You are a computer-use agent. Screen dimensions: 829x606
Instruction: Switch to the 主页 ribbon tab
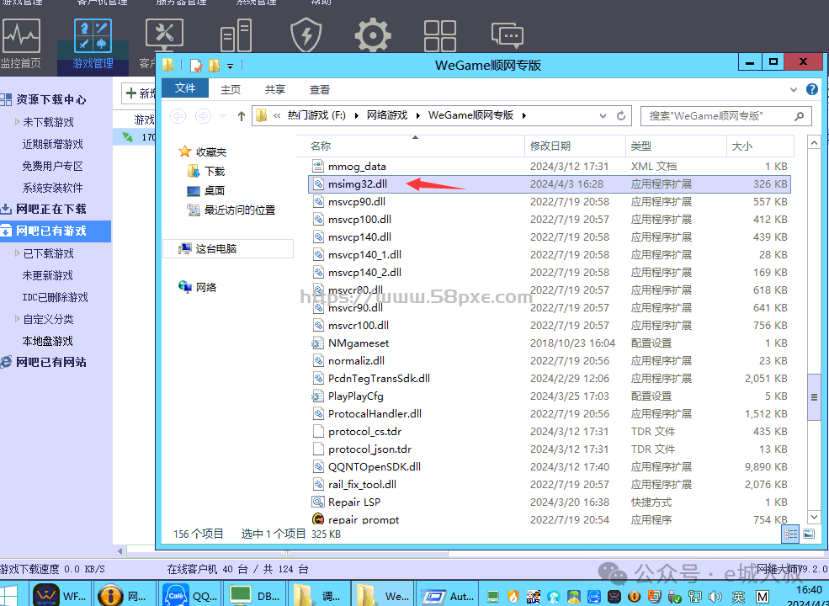tap(231, 89)
